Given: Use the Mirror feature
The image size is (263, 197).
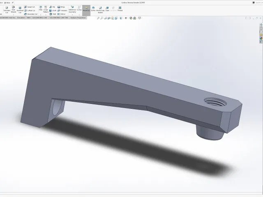Looking at the screenshot, I should pyautogui.click(x=61, y=14).
